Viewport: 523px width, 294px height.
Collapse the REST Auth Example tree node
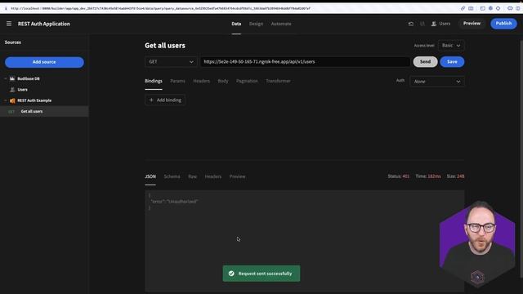pos(6,100)
